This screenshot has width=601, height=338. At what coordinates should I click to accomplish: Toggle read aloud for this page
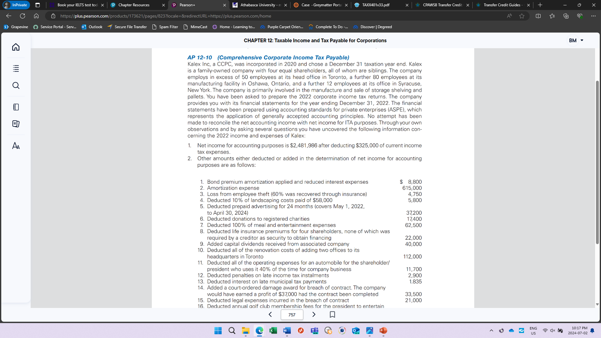coord(509,16)
